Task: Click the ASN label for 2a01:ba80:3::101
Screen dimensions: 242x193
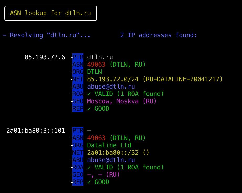Action: click(x=78, y=138)
